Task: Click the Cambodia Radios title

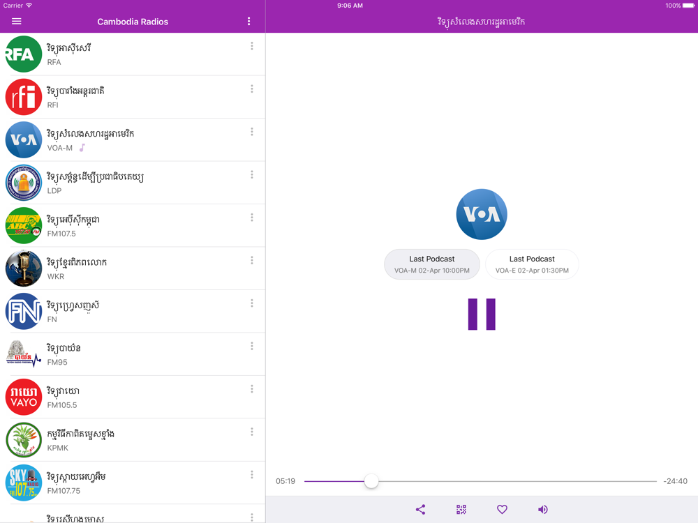Action: tap(133, 22)
